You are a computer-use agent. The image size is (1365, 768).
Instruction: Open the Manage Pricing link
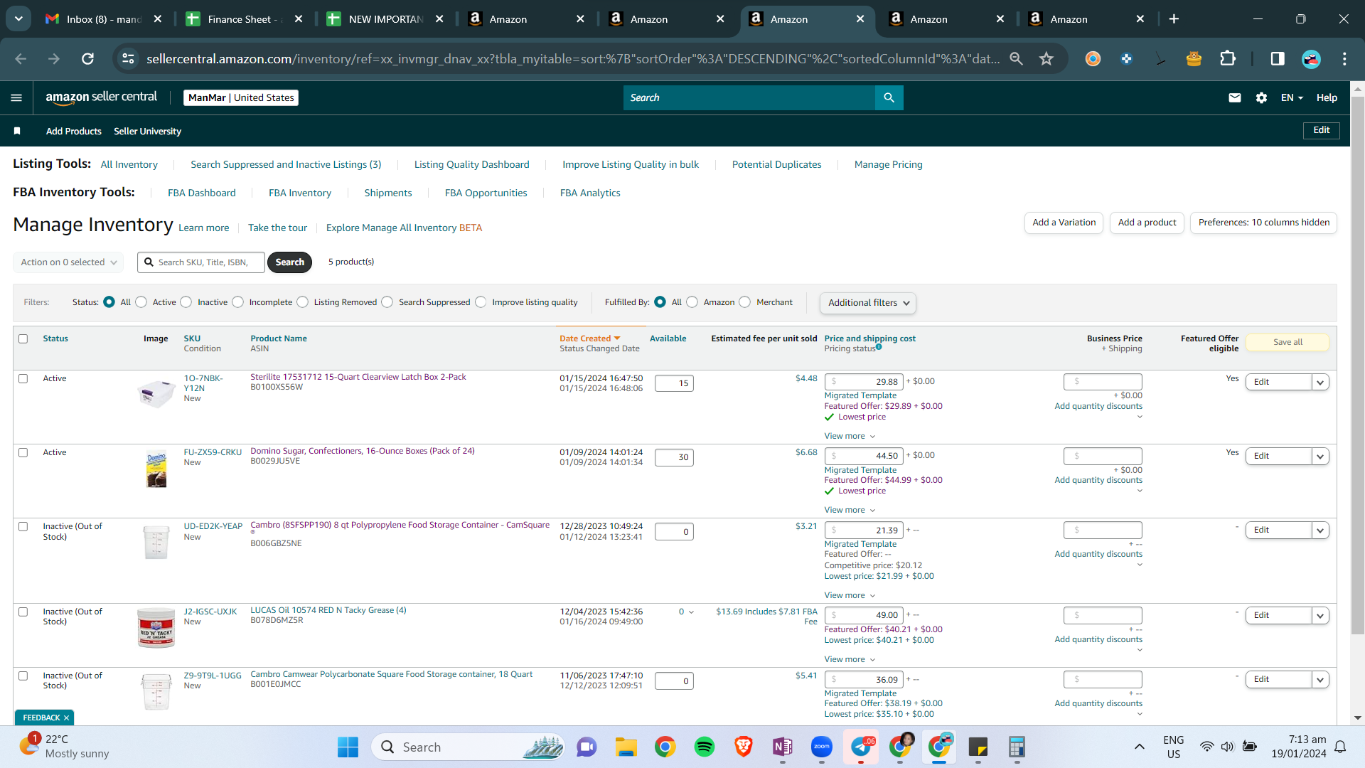click(888, 164)
